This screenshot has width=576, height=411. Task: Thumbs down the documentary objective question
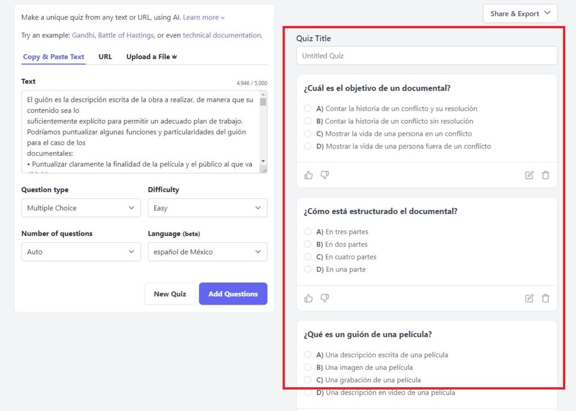point(325,175)
